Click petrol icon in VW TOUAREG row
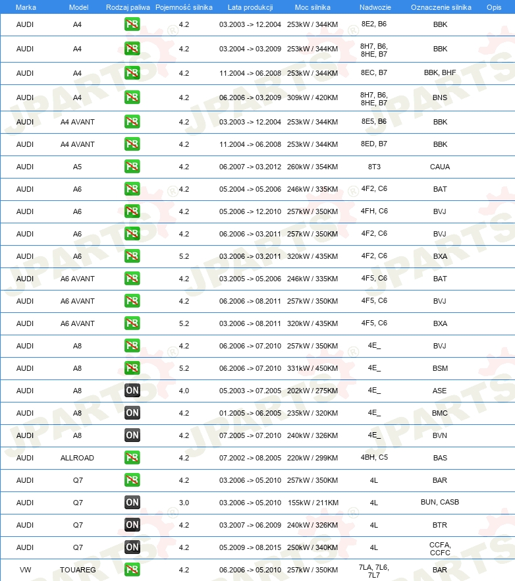 click(132, 570)
